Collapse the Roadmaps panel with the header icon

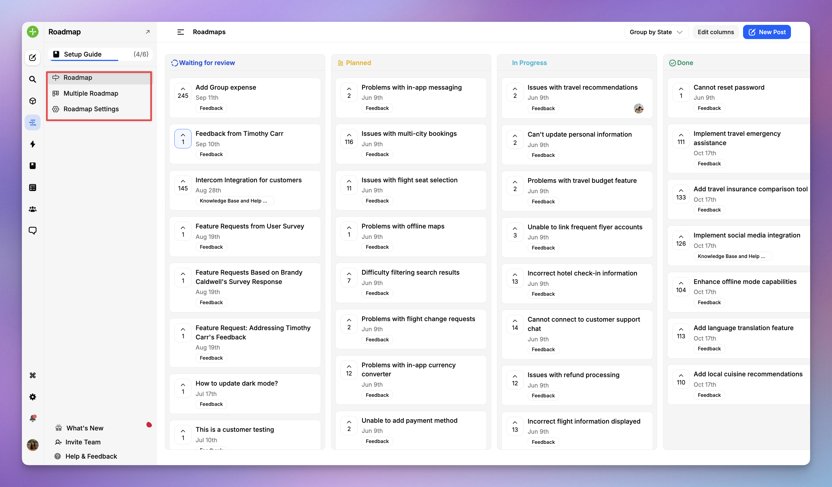pos(181,32)
